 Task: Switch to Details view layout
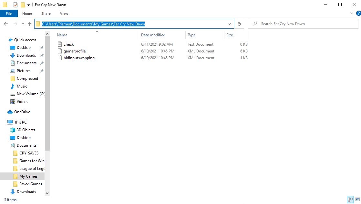pos(350,200)
